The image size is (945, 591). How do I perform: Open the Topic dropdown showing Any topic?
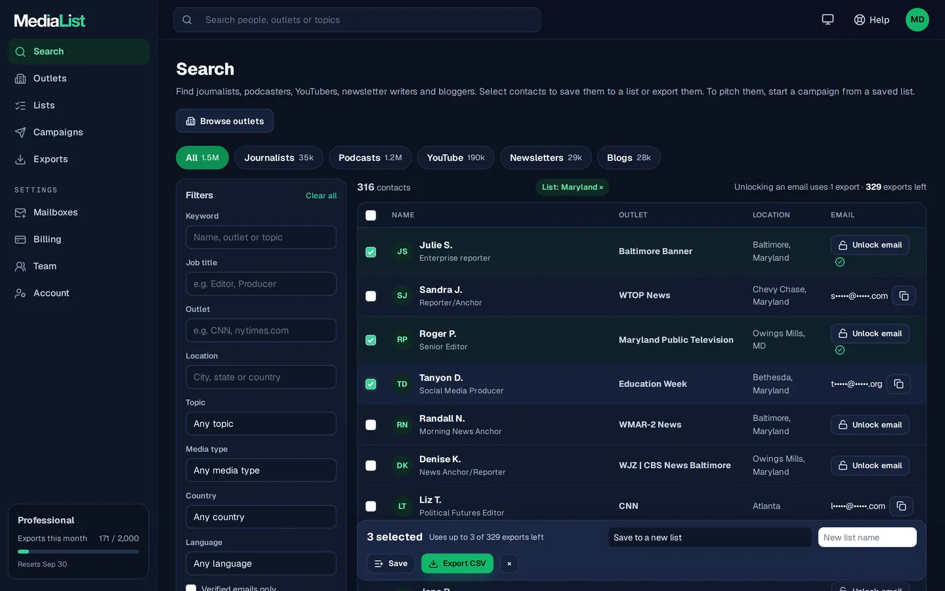coord(261,424)
